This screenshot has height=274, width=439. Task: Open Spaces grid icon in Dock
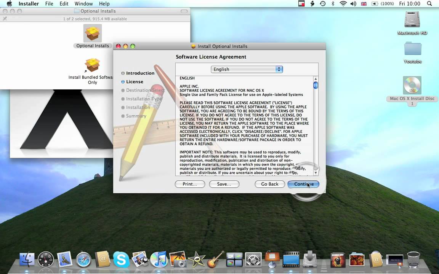click(x=234, y=259)
